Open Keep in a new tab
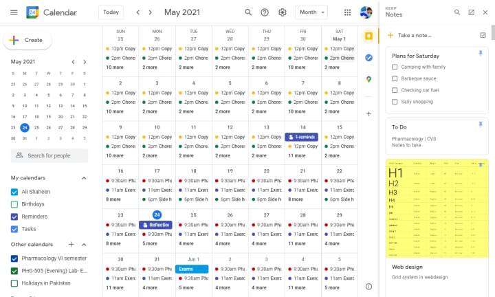Viewport: 495px width, 297px height. coord(471,12)
